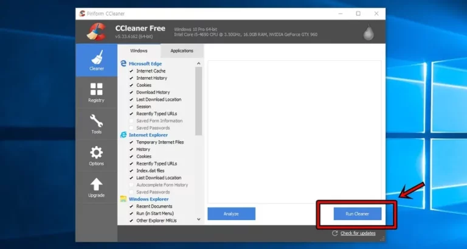Image resolution: width=467 pixels, height=249 pixels.
Task: Toggle Temporary Internet Files checkbox
Action: tap(131, 142)
